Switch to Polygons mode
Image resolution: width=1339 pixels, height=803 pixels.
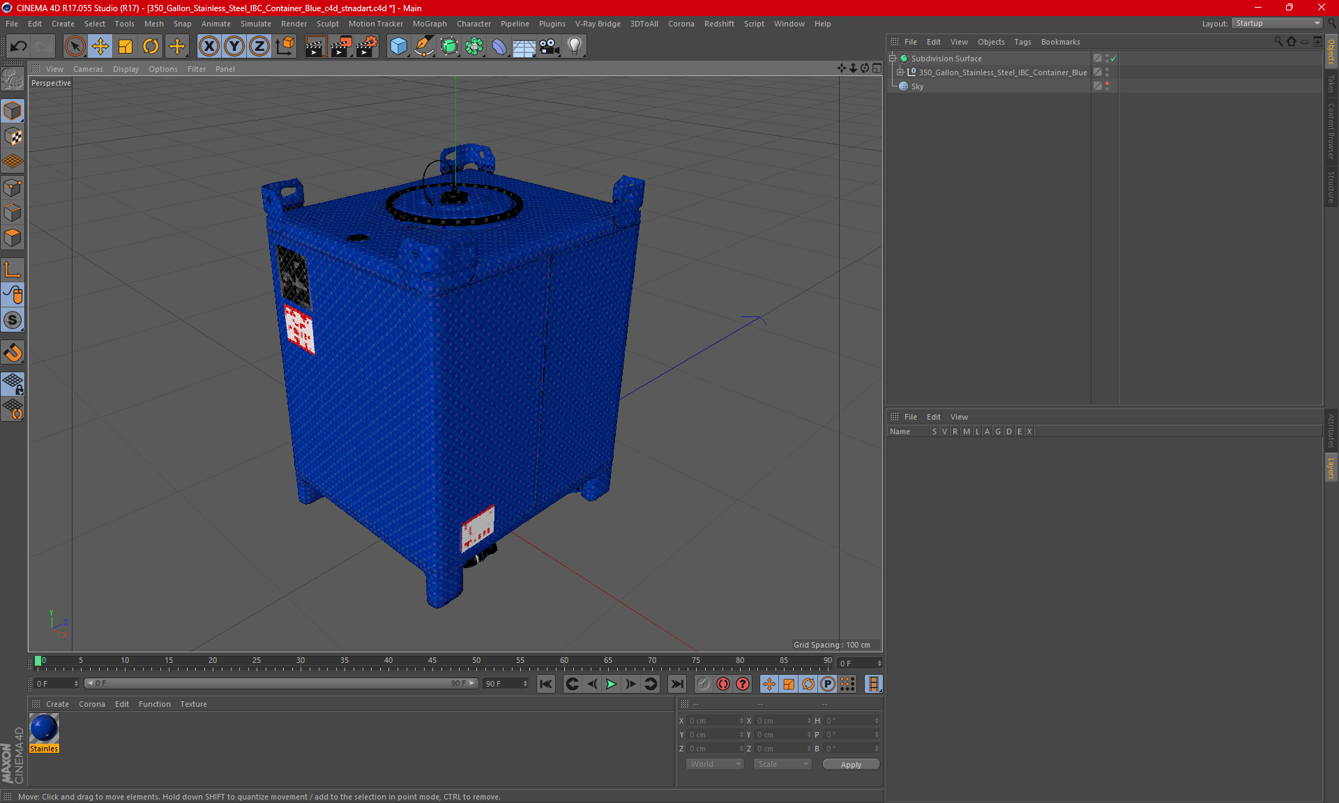tap(13, 238)
